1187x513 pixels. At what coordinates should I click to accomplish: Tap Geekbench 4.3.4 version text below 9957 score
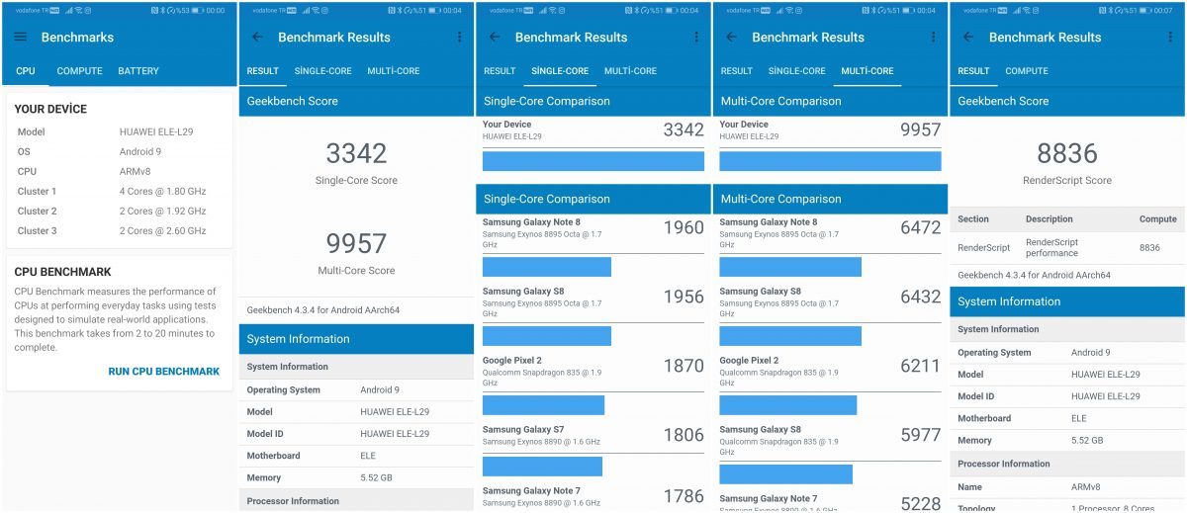tap(322, 309)
